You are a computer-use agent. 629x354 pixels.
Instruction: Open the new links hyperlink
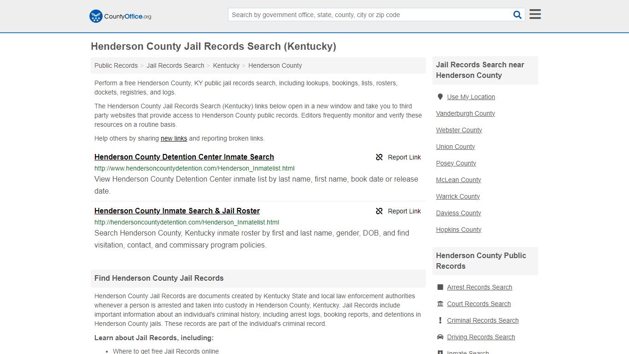click(x=174, y=138)
